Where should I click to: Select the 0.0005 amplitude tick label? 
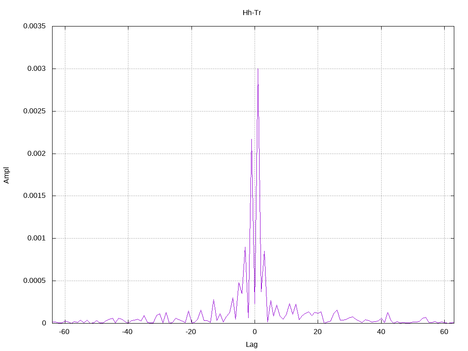click(x=35, y=281)
